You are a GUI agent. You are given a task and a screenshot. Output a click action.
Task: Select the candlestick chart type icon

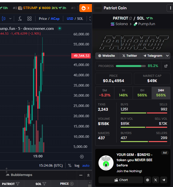pos(4,19)
